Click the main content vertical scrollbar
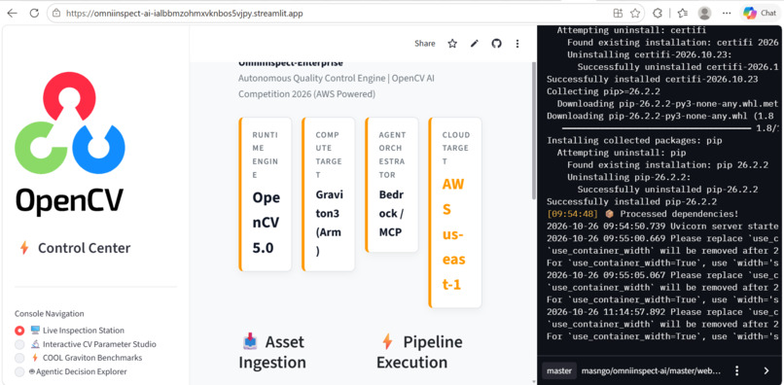This screenshot has width=784, height=385. 533,130
